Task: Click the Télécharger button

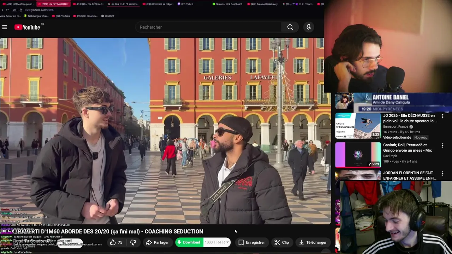Action: (x=313, y=242)
